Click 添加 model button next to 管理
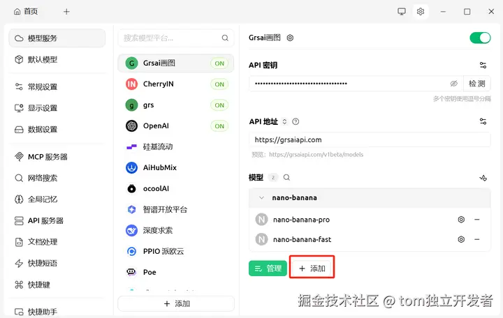 [x=312, y=268]
